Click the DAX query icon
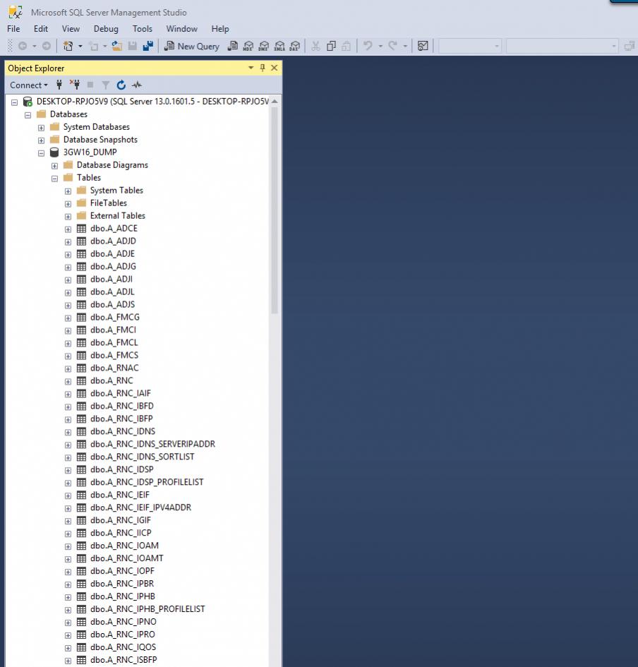The height and width of the screenshot is (667, 638). point(295,46)
